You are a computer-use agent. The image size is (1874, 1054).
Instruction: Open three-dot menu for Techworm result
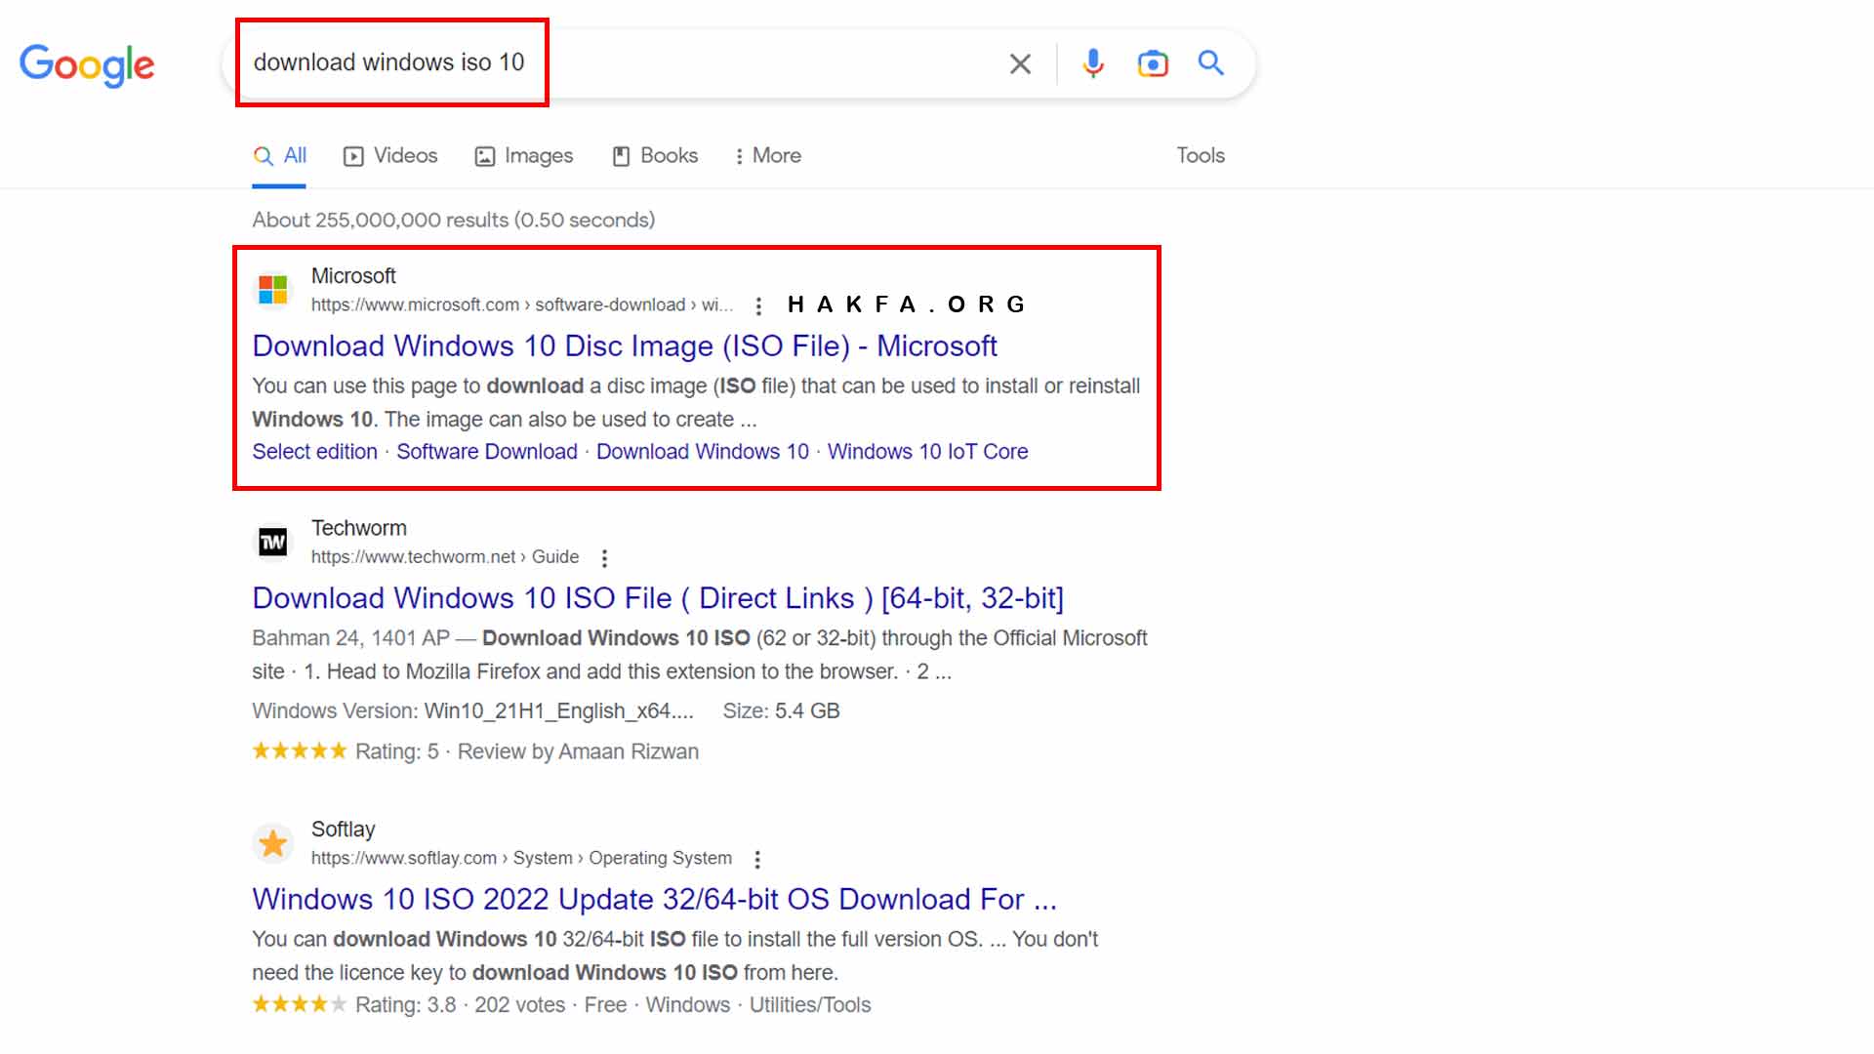pyautogui.click(x=604, y=558)
